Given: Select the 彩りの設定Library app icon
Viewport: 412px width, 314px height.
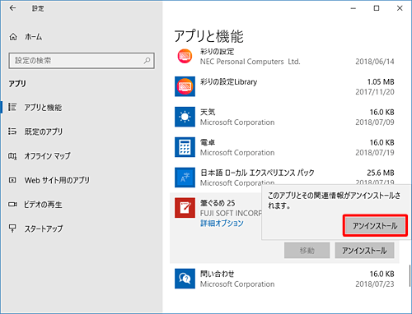Looking at the screenshot, I should [x=185, y=86].
